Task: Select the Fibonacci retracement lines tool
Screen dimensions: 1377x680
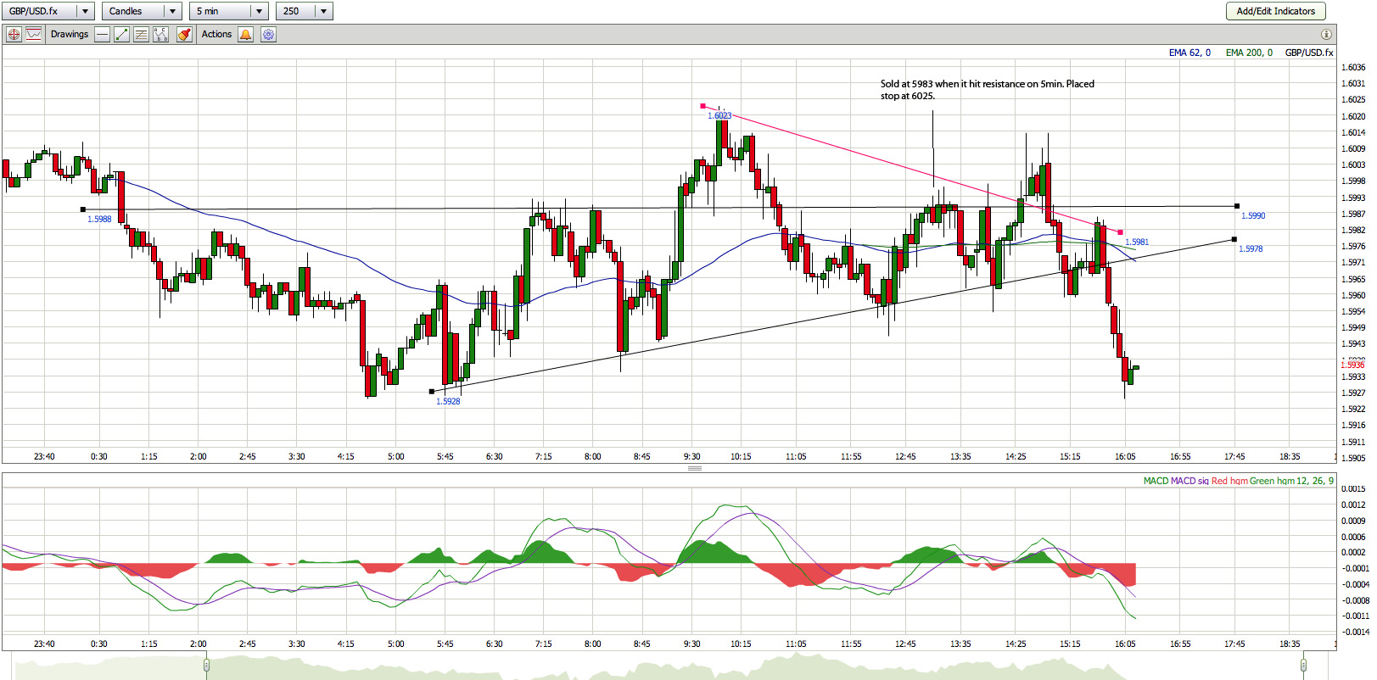Action: [141, 35]
